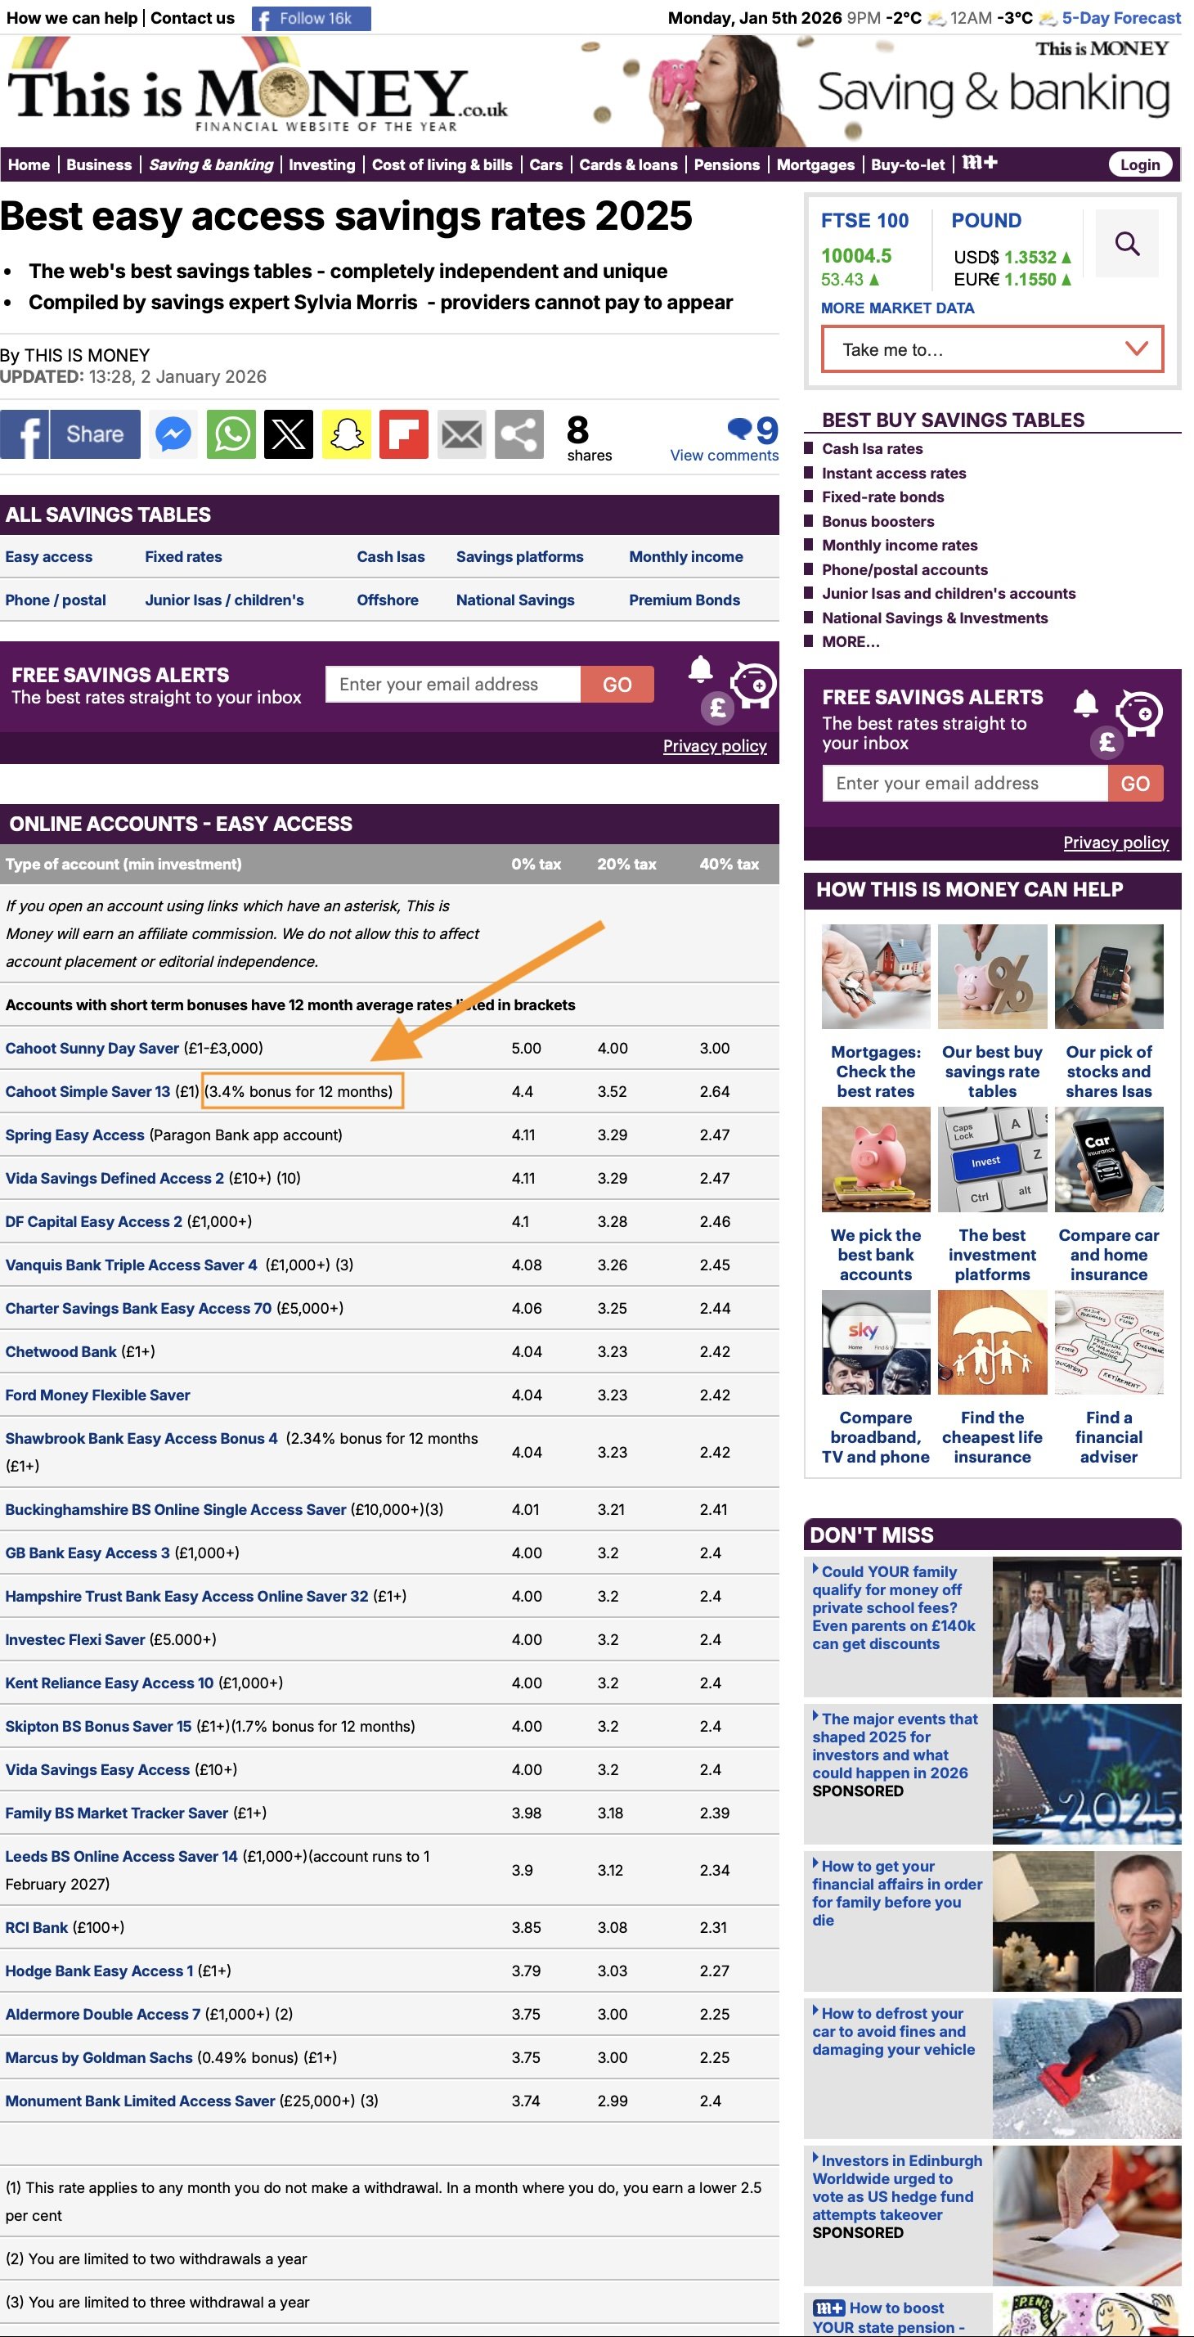View comments on the article
Viewport: 1194px width, 2337px height.
724,456
